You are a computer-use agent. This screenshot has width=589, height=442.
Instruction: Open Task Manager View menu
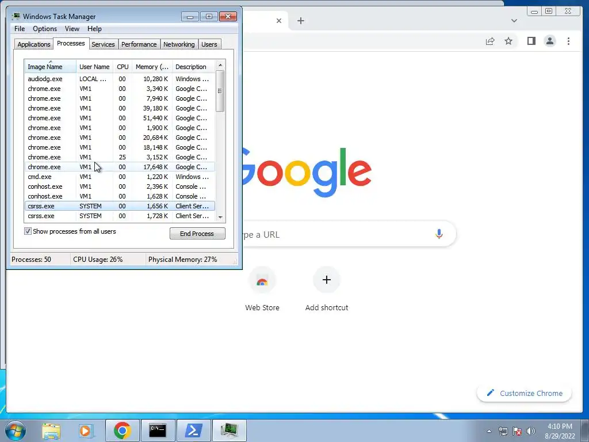pos(72,29)
